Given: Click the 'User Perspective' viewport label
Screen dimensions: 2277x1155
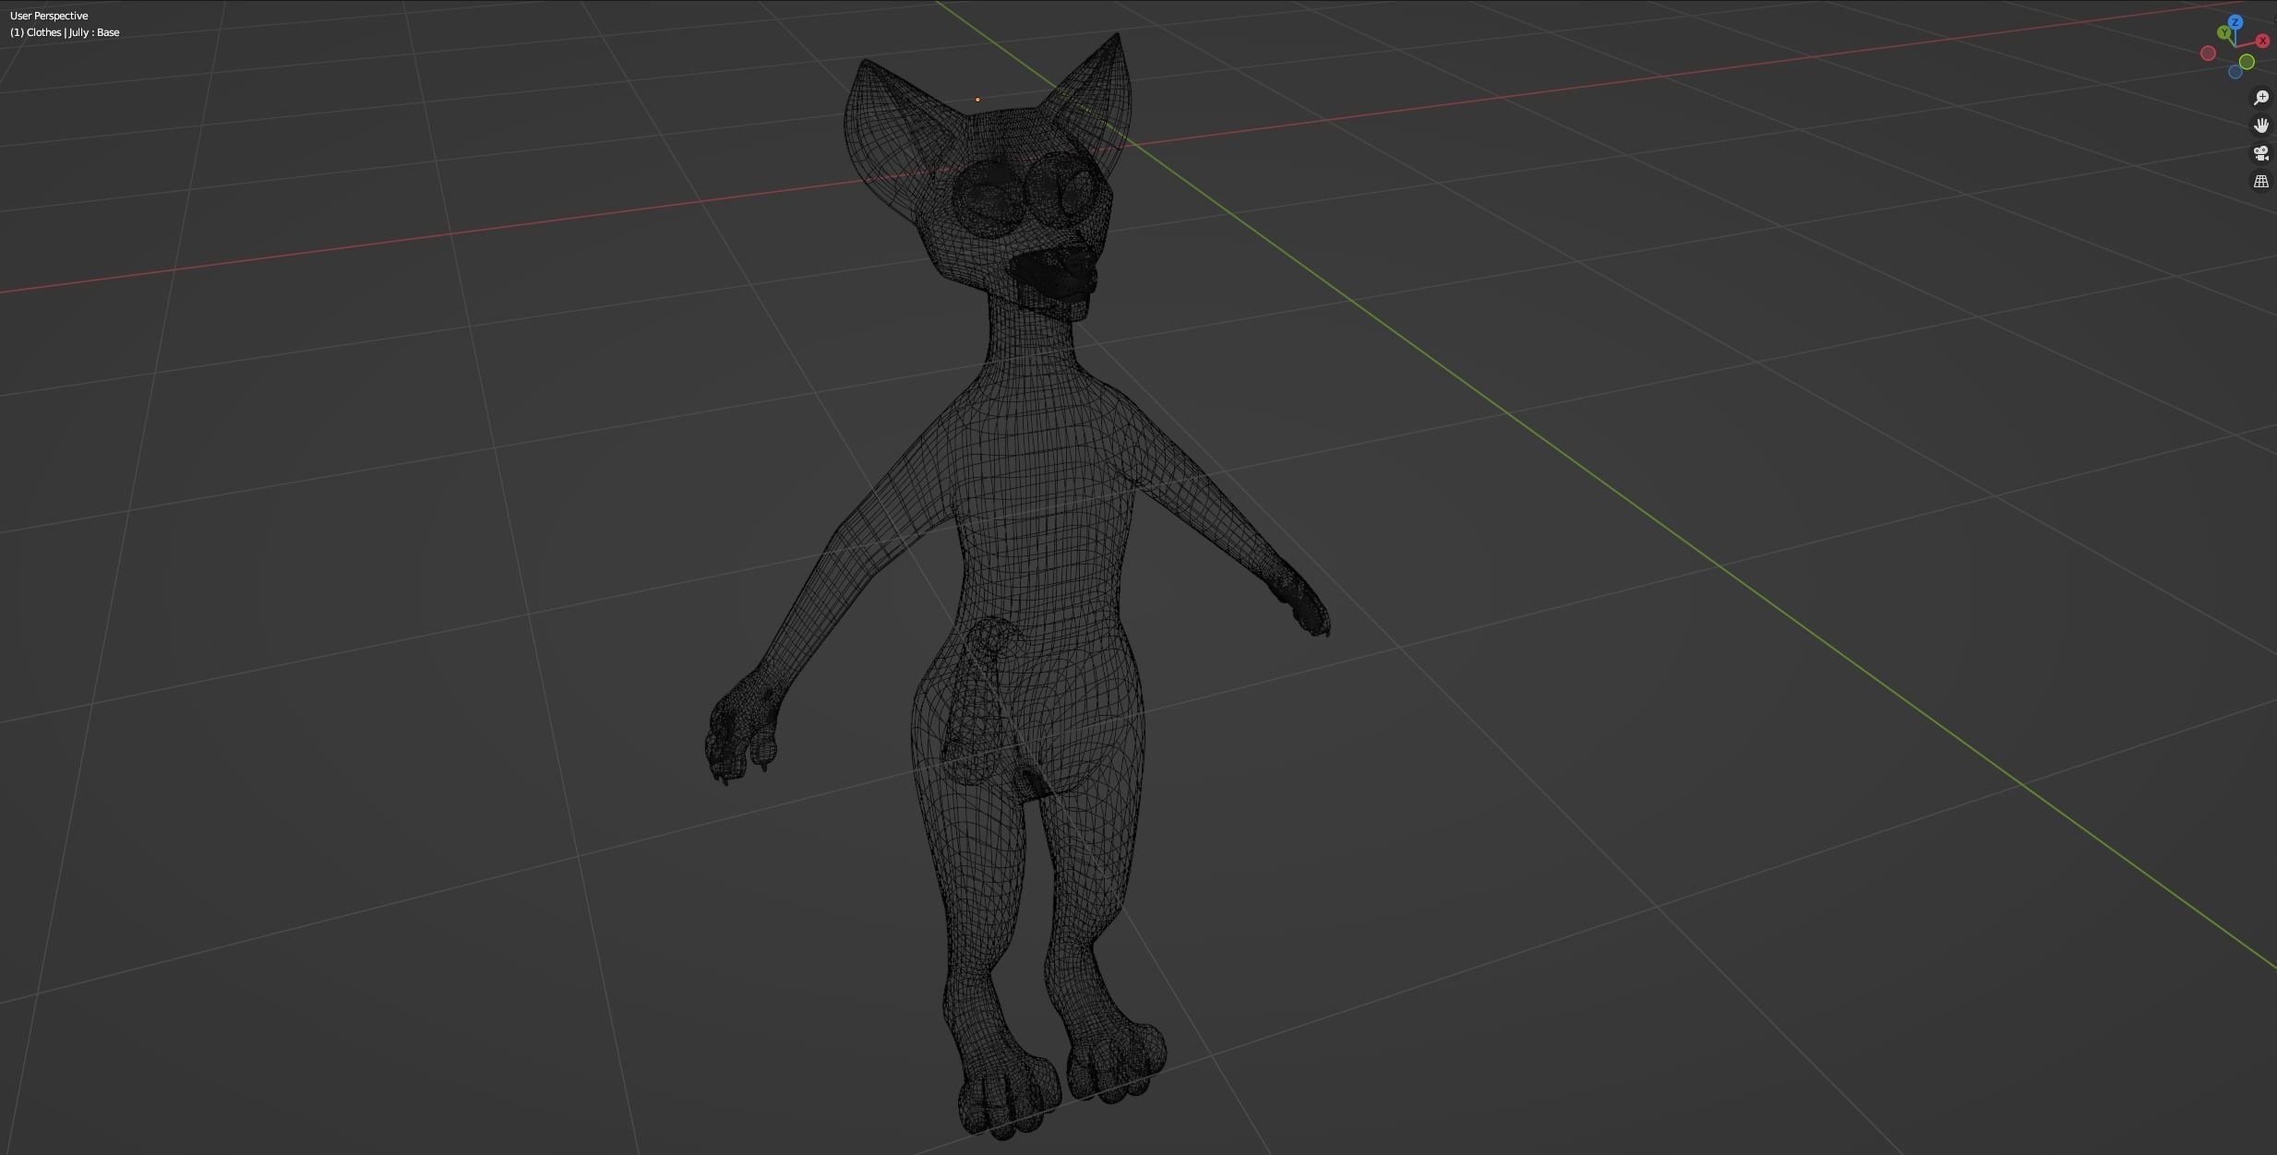Looking at the screenshot, I should click(49, 16).
